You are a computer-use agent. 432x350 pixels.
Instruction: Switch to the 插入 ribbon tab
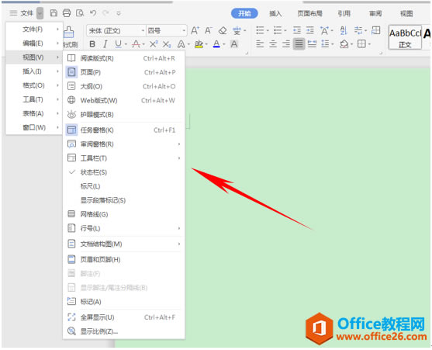point(275,13)
